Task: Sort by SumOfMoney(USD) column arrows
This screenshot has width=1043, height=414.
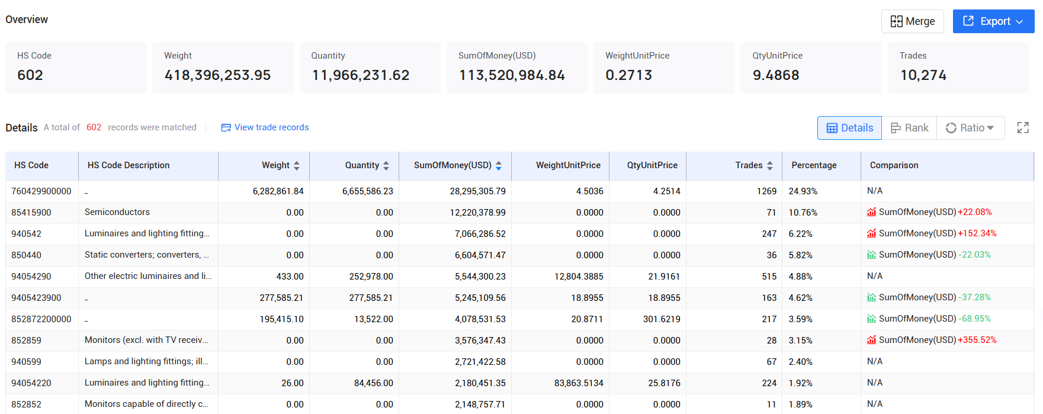Action: [499, 166]
